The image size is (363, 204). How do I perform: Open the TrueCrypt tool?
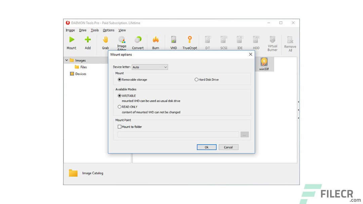pyautogui.click(x=190, y=42)
